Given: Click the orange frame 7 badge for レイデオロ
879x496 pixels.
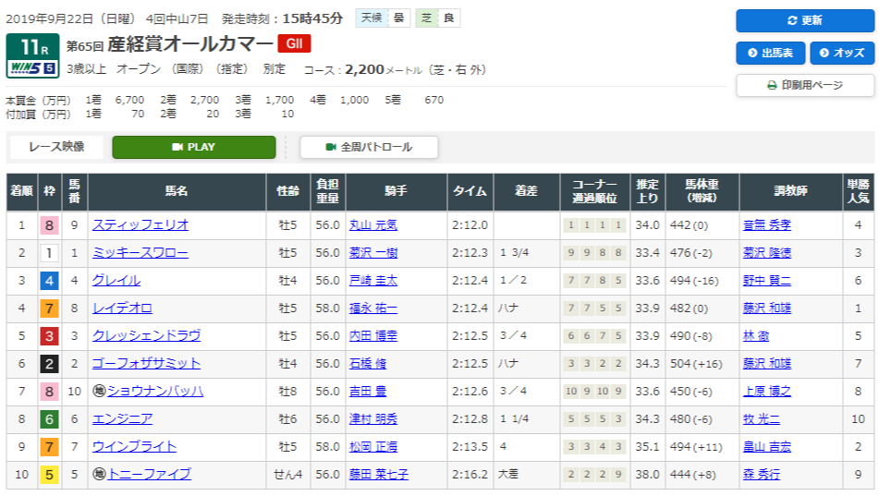Looking at the screenshot, I should [x=49, y=308].
